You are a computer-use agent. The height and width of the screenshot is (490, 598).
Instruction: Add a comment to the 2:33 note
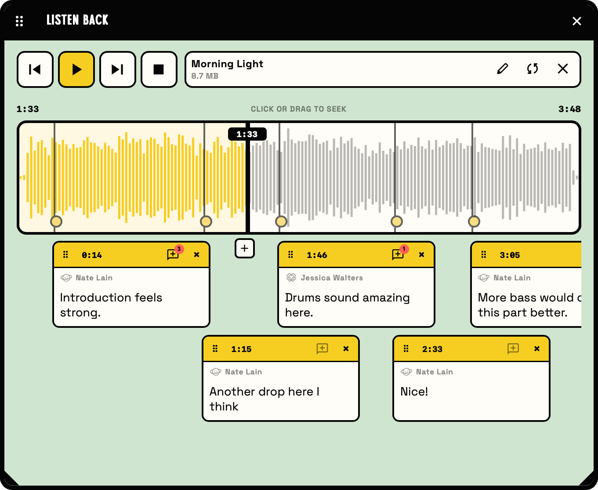(513, 348)
